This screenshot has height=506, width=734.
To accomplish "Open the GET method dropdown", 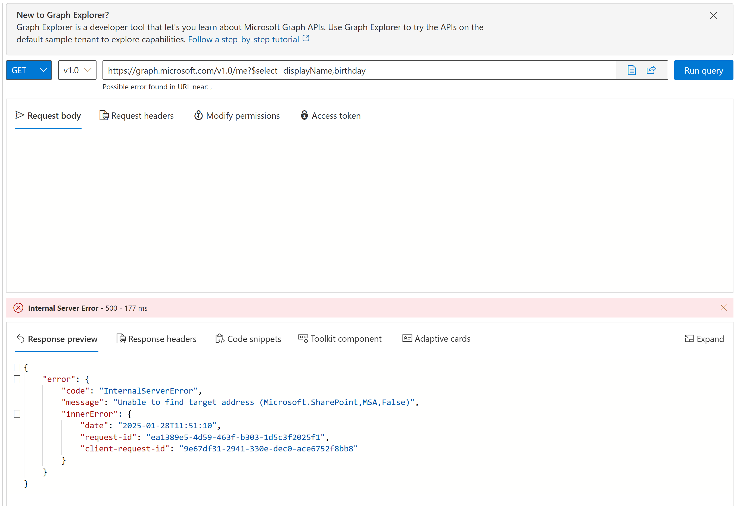I will click(29, 70).
